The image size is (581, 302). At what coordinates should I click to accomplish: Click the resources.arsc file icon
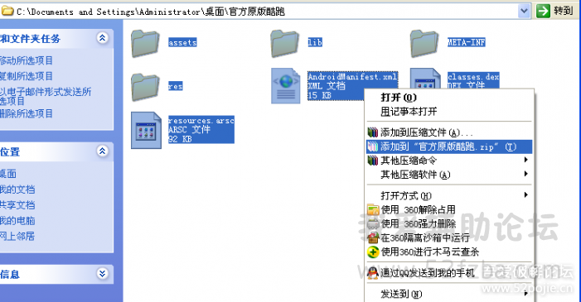pyautogui.click(x=147, y=130)
